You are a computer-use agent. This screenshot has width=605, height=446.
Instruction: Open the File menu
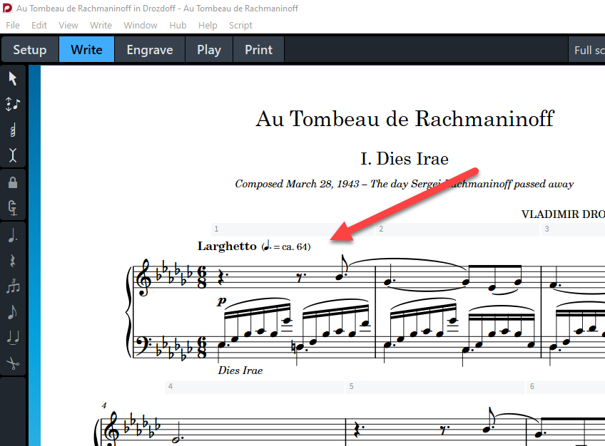point(13,26)
